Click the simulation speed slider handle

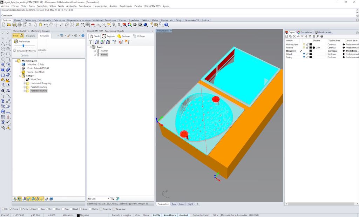point(23,46)
